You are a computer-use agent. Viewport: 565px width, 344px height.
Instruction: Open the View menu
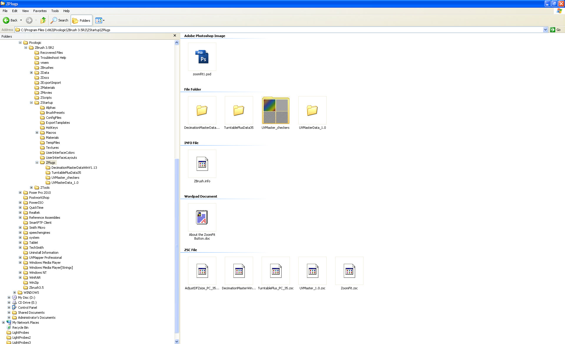click(25, 11)
